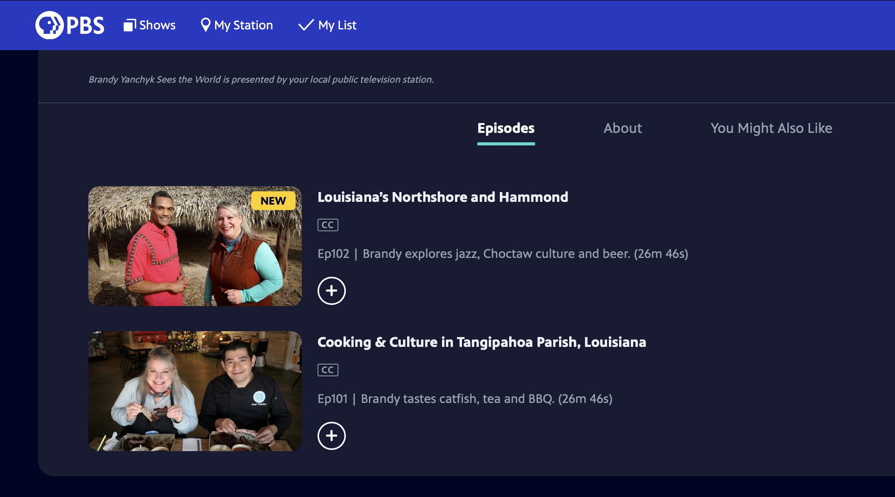Image resolution: width=895 pixels, height=497 pixels.
Task: Select the Shows icon in the navigation bar
Action: pos(130,25)
